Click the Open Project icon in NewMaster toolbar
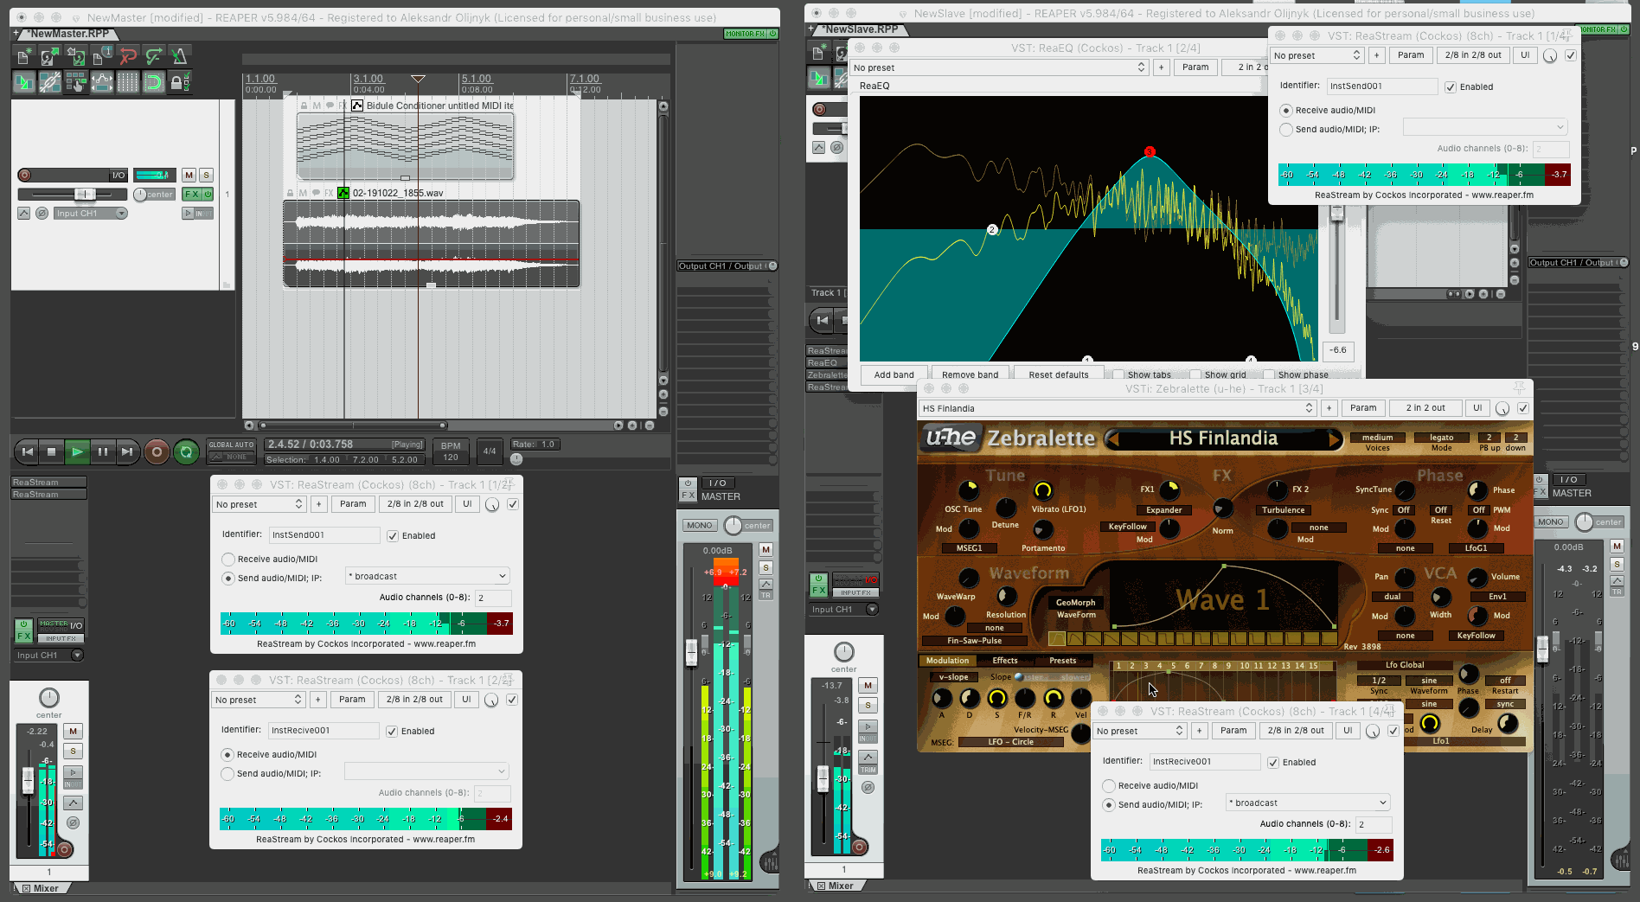The height and width of the screenshot is (902, 1640). click(x=50, y=56)
